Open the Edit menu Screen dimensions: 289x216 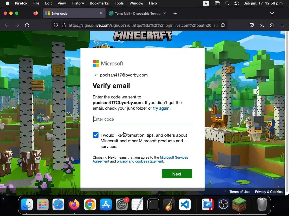48,3
